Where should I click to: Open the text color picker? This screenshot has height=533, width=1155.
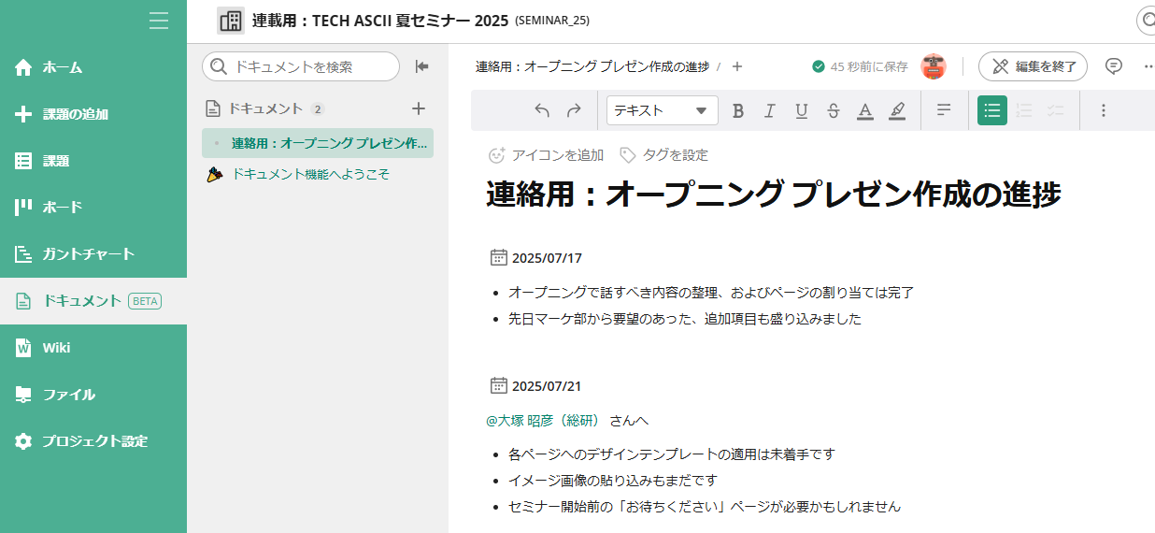tap(865, 110)
